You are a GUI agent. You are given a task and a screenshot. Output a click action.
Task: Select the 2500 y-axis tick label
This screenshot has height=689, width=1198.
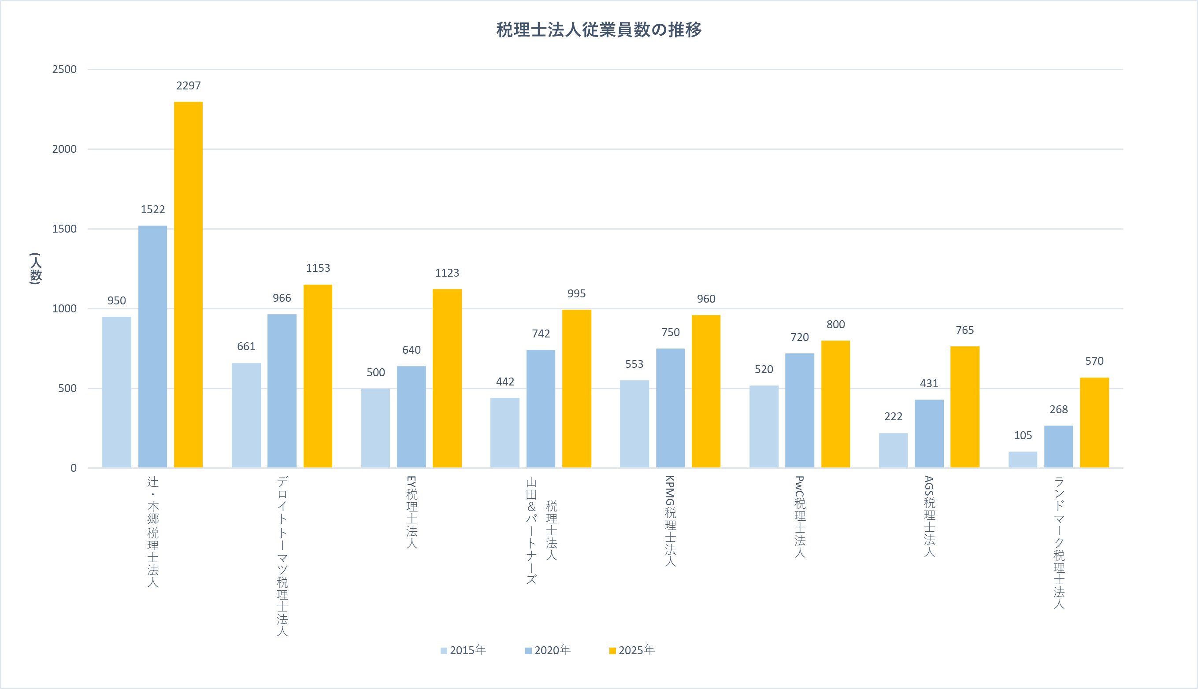coord(64,70)
